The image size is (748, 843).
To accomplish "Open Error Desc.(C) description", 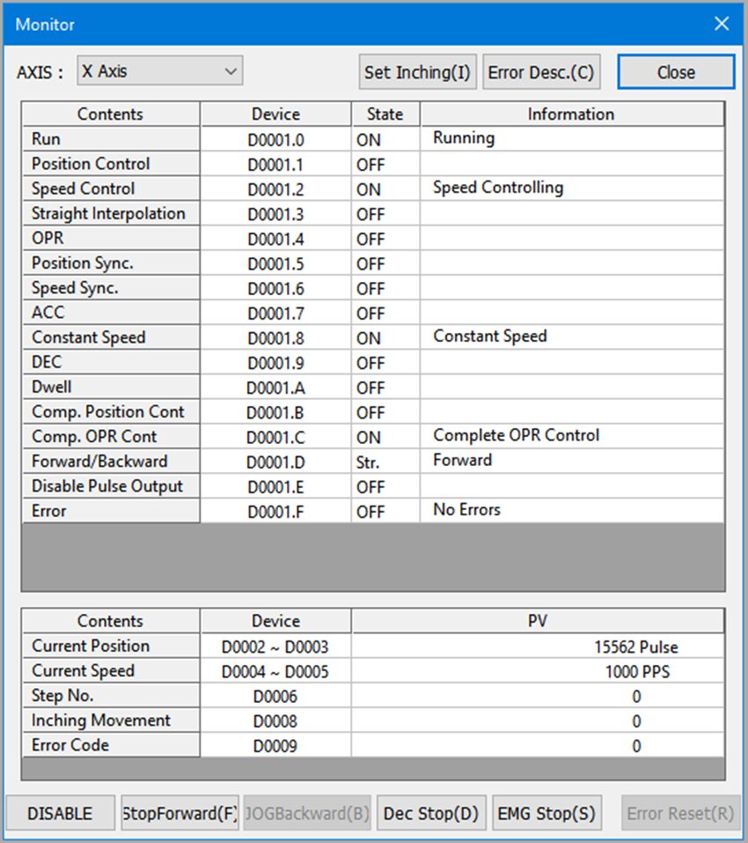I will pyautogui.click(x=540, y=72).
